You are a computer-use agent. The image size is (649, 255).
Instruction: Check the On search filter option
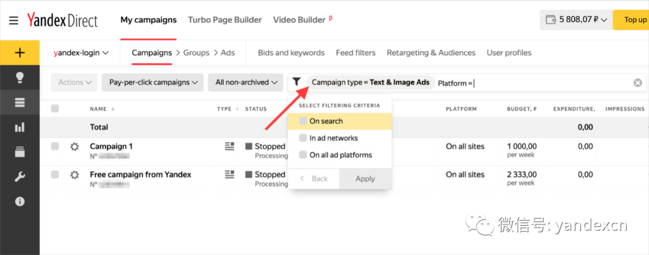click(x=303, y=121)
